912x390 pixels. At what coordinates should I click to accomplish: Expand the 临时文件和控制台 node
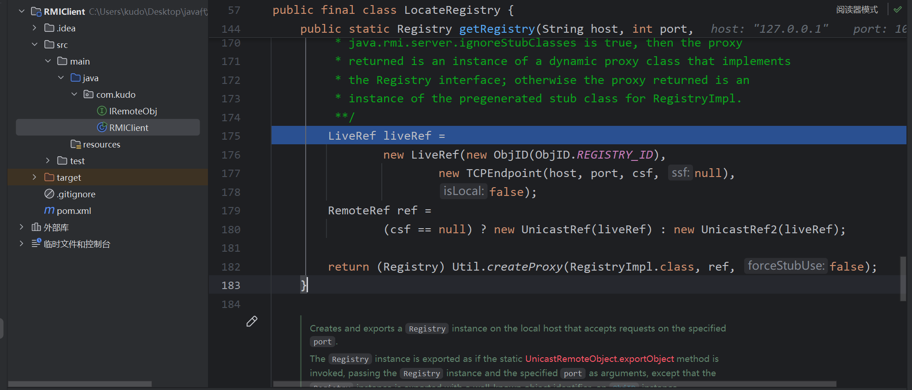pyautogui.click(x=22, y=244)
